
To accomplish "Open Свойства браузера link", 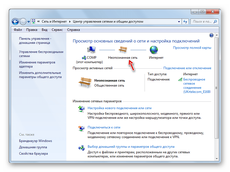I will [33, 154].
